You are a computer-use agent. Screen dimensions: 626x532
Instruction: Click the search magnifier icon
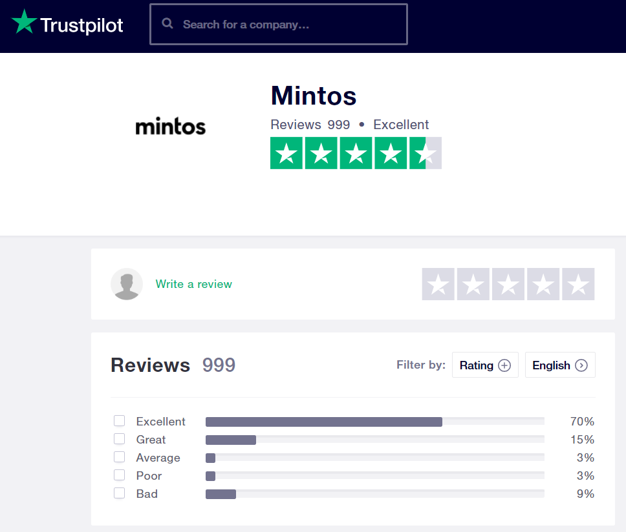click(167, 23)
